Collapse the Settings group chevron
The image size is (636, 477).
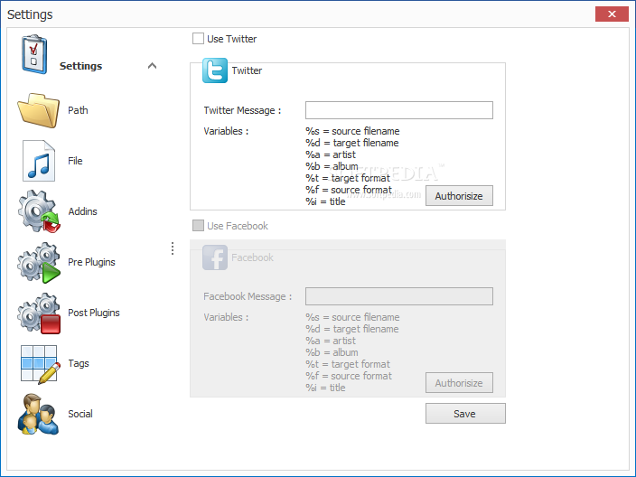click(152, 66)
